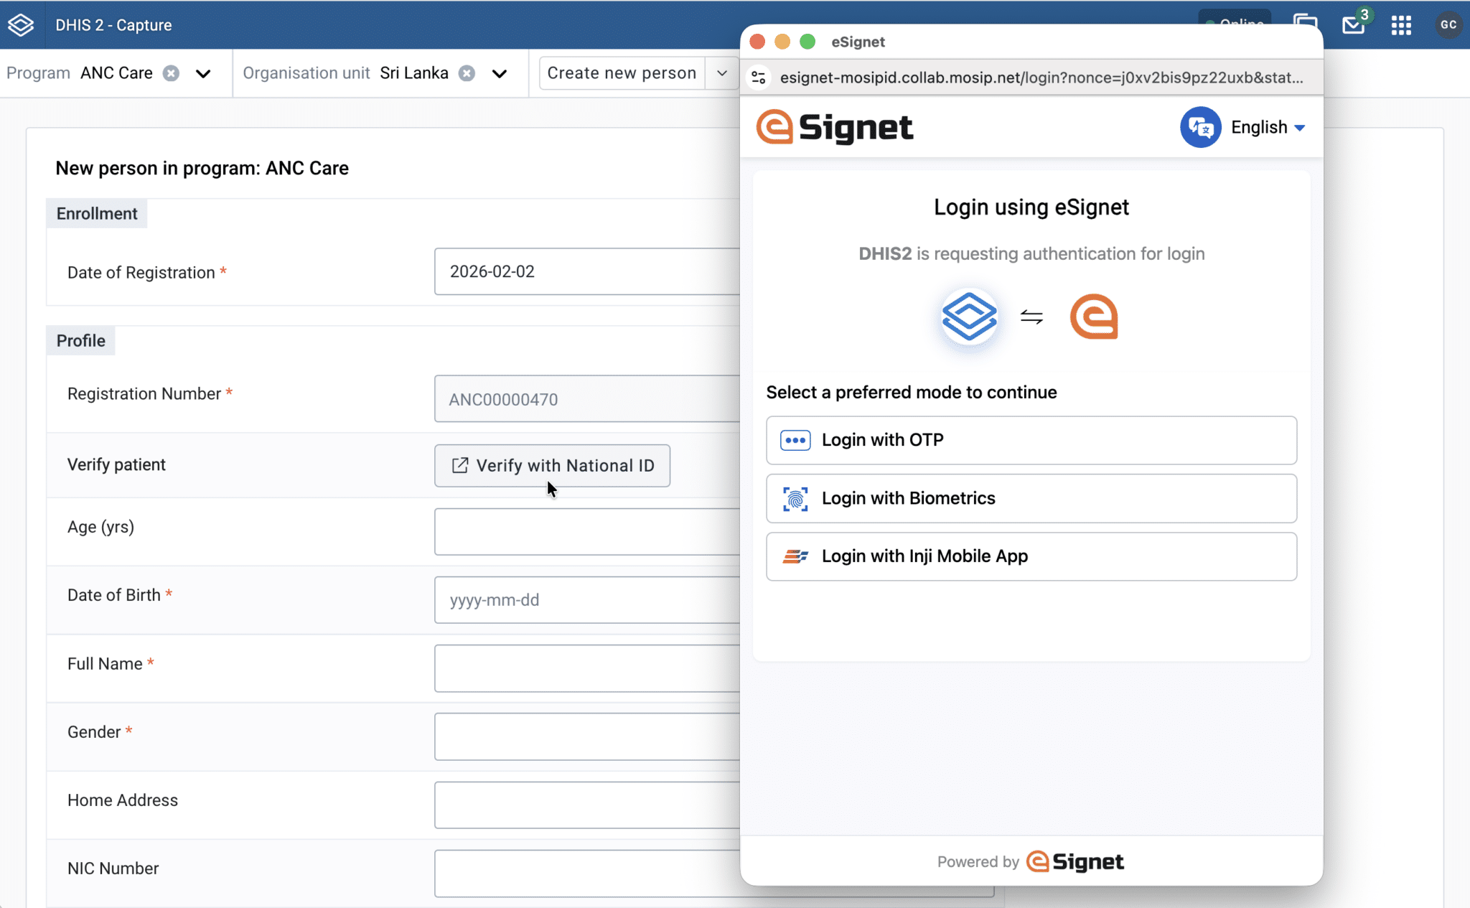Clear the ANC Care program selection

point(171,73)
